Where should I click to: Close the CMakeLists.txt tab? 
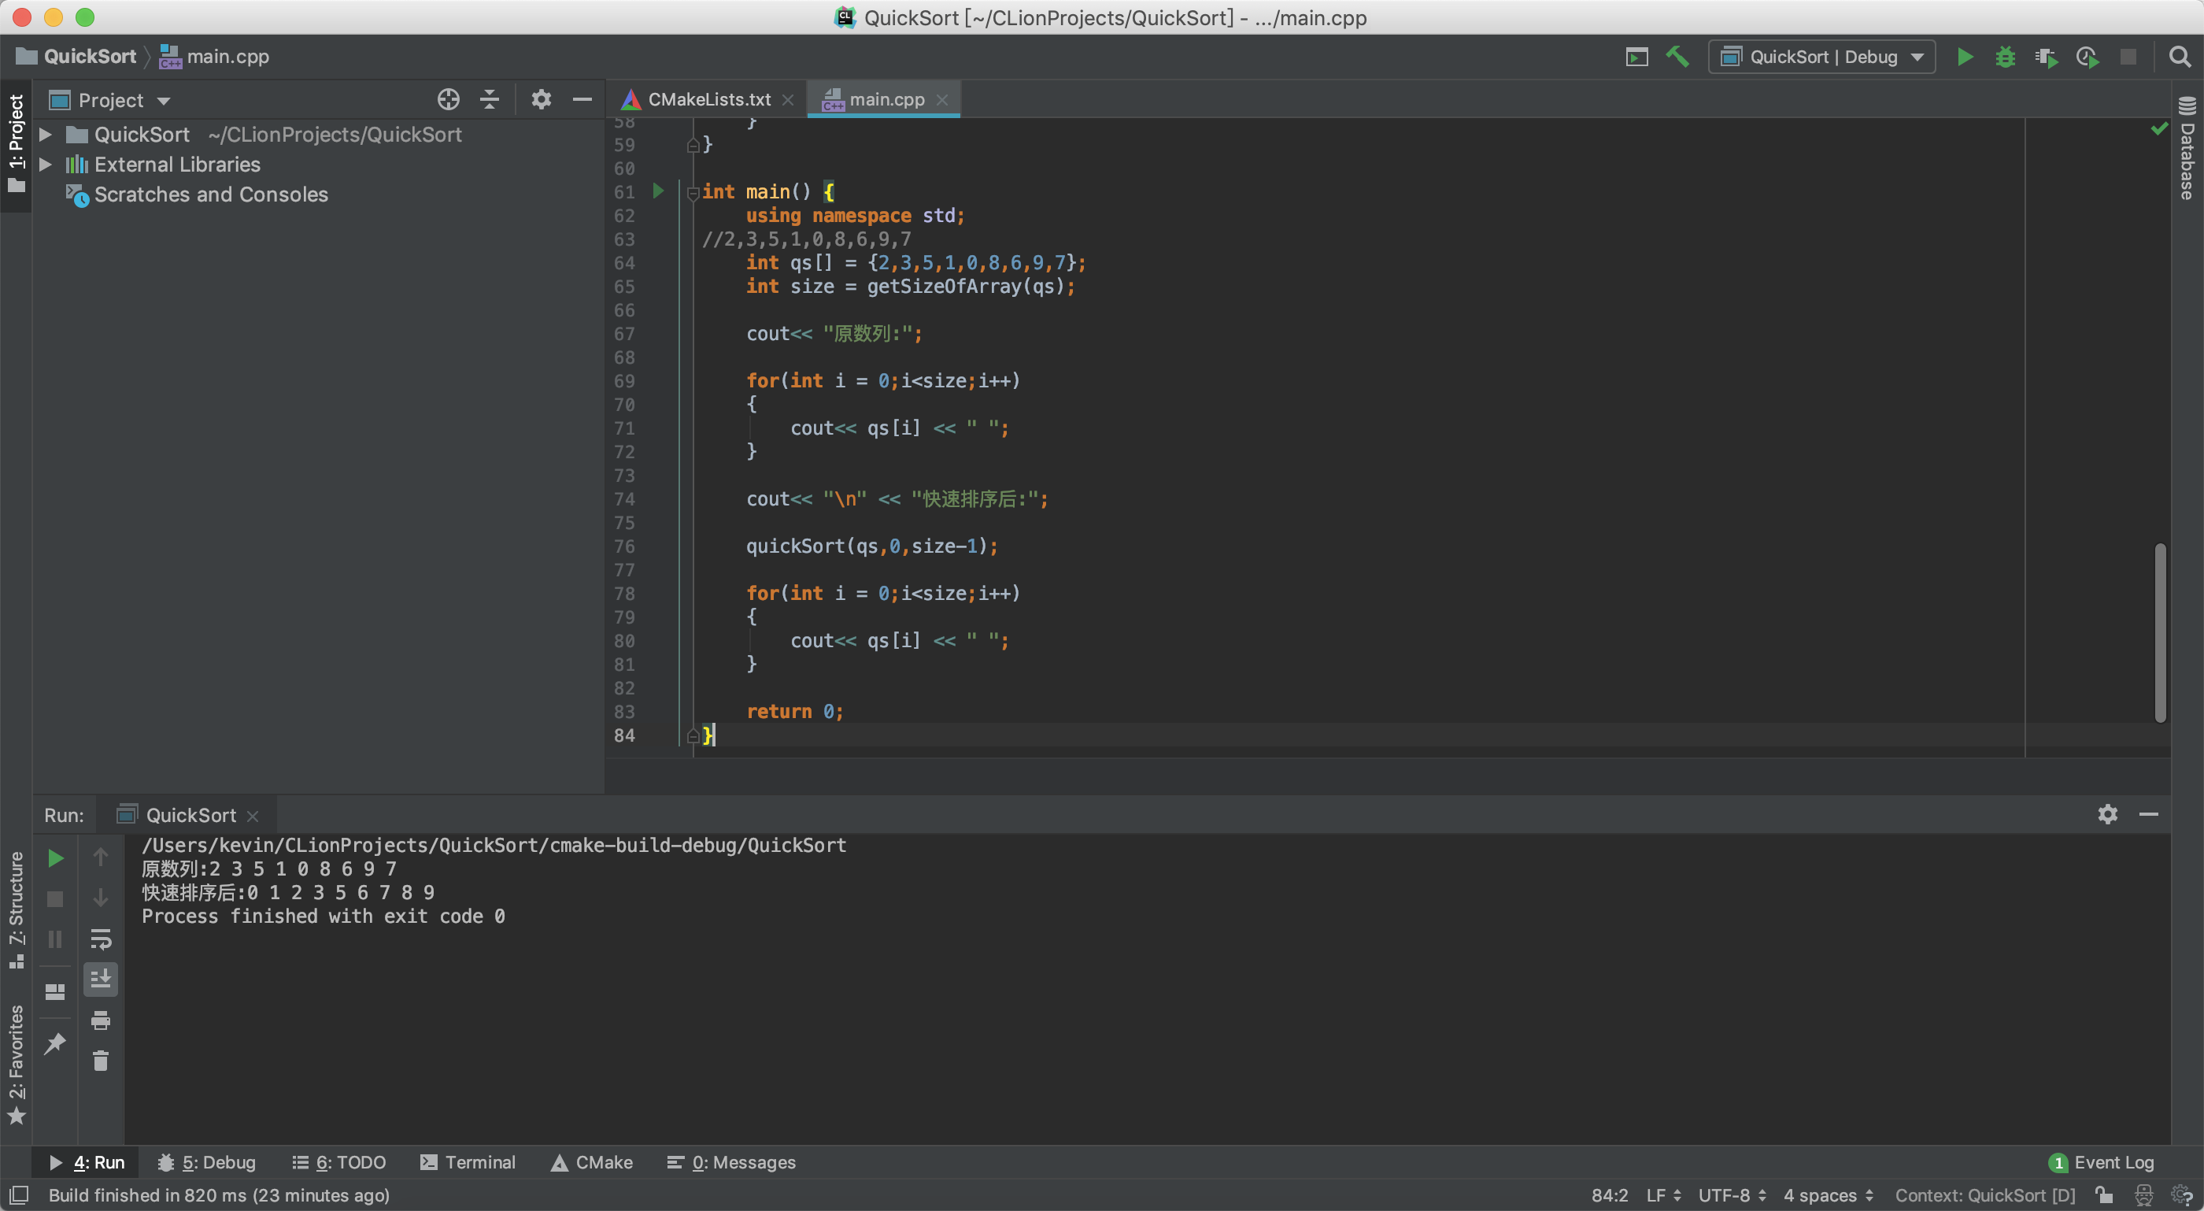click(x=788, y=100)
